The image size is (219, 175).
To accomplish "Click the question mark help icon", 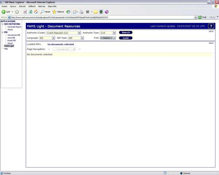I will [x=211, y=26].
